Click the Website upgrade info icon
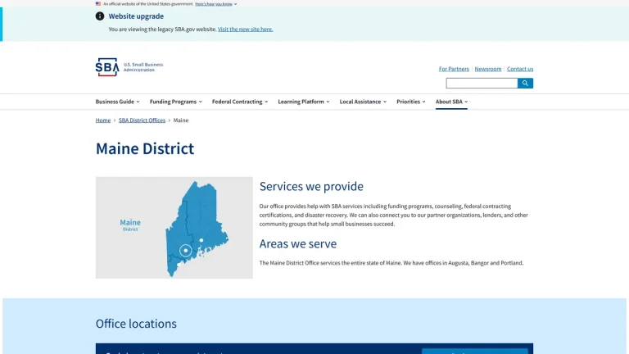The width and height of the screenshot is (629, 354). 100,16
